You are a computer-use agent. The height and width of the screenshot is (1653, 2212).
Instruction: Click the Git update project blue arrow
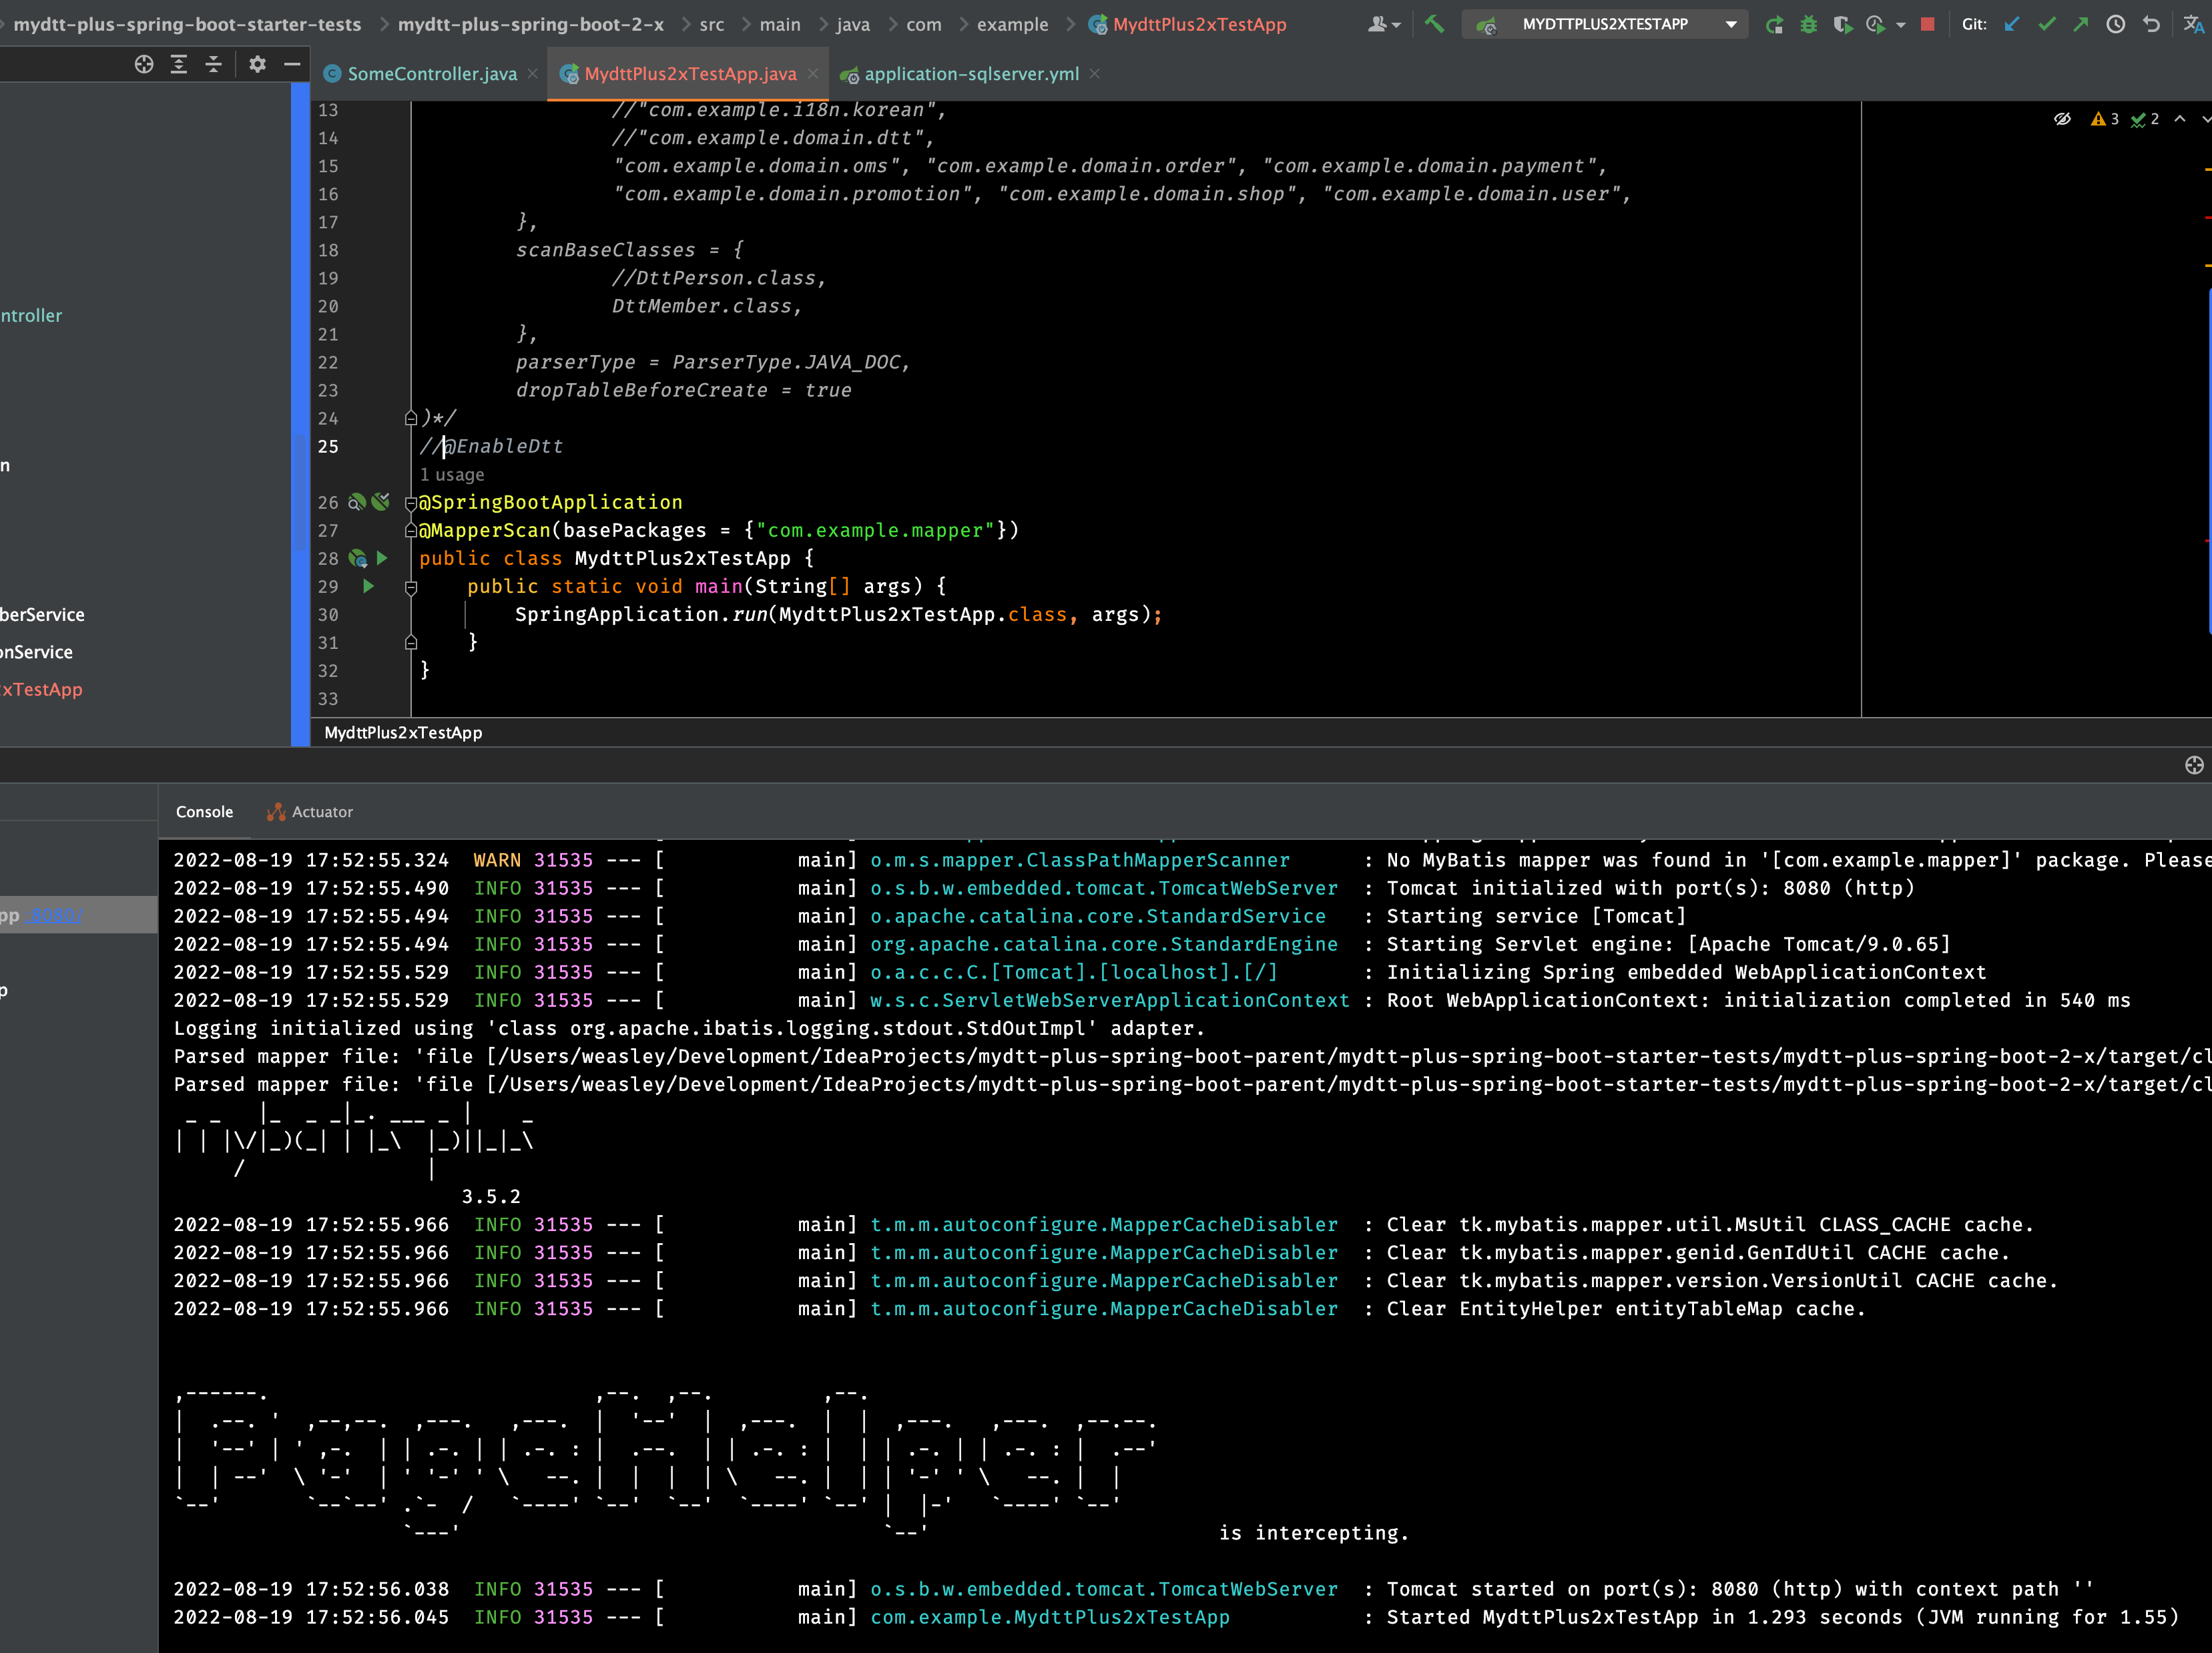[x=2012, y=25]
